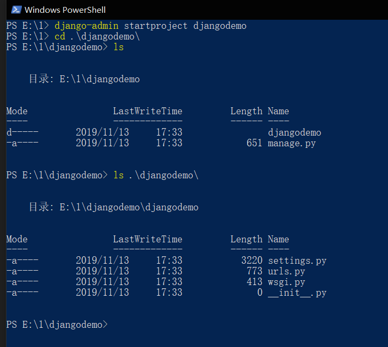Click the ls .\djangodemo\ command text
This screenshot has height=347, width=388.
(156, 176)
